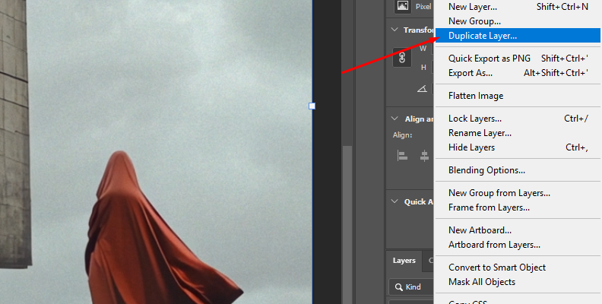Viewport: 602px width, 304px height.
Task: Collapse the Transform section
Action: tap(394, 30)
